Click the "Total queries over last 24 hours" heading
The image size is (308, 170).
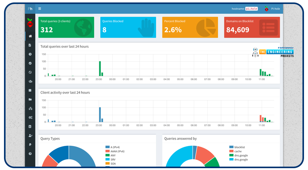(x=64, y=46)
